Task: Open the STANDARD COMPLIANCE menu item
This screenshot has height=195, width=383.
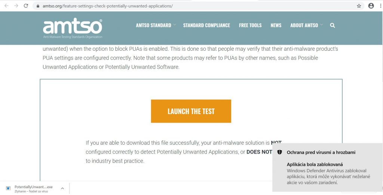Action: coord(206,25)
